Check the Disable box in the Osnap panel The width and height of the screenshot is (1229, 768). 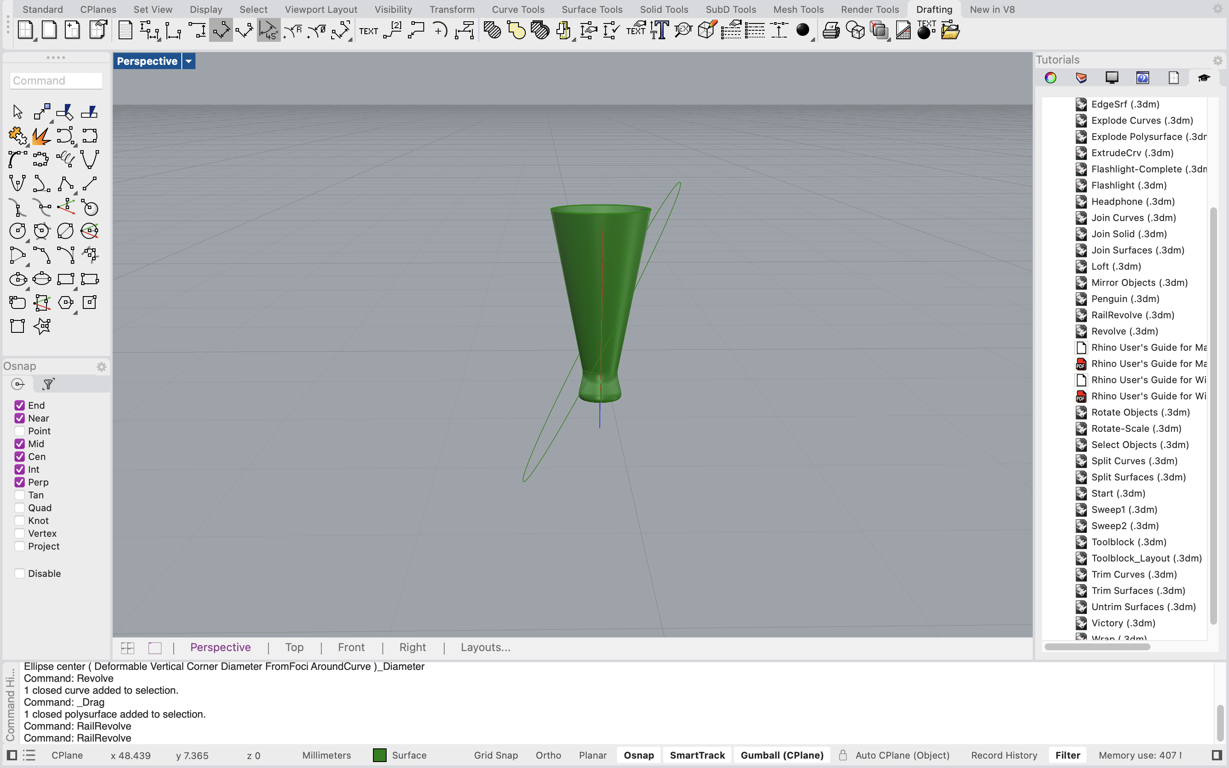pyautogui.click(x=20, y=573)
